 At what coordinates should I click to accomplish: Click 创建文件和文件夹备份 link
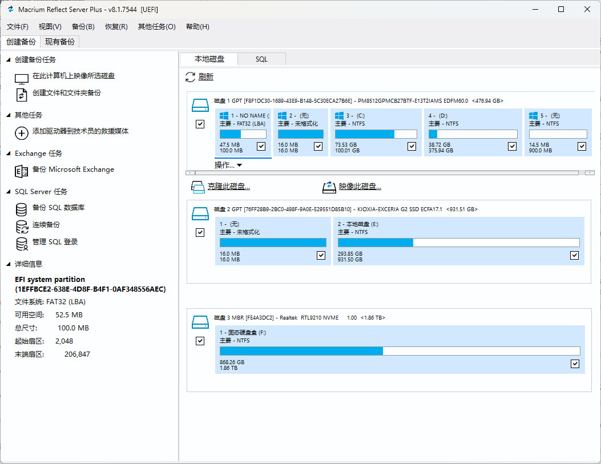pos(67,92)
